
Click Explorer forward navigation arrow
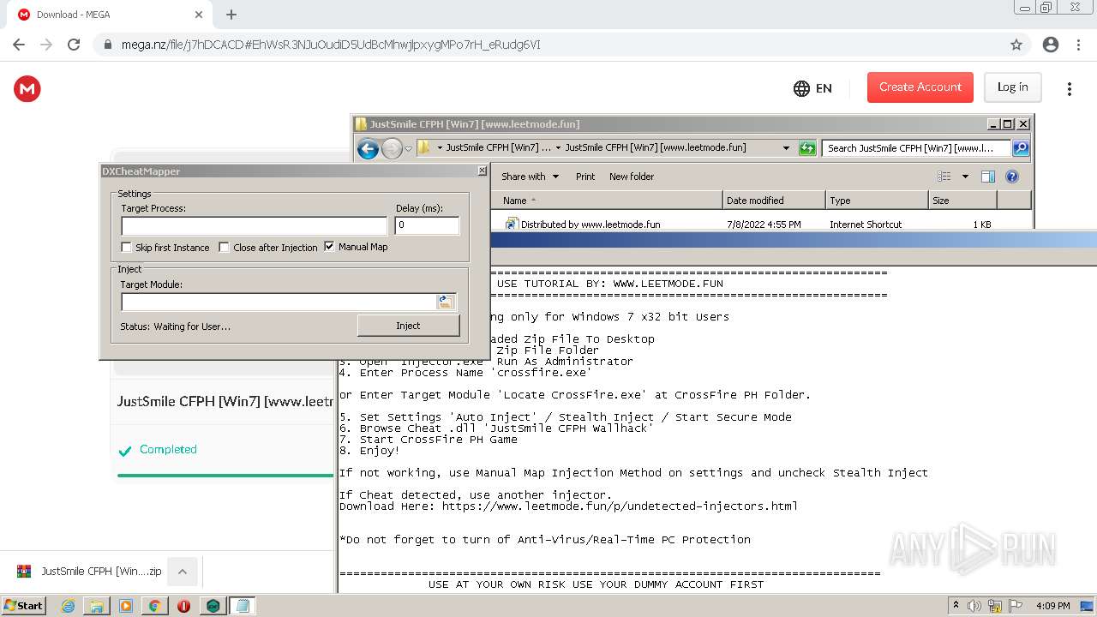click(x=392, y=148)
